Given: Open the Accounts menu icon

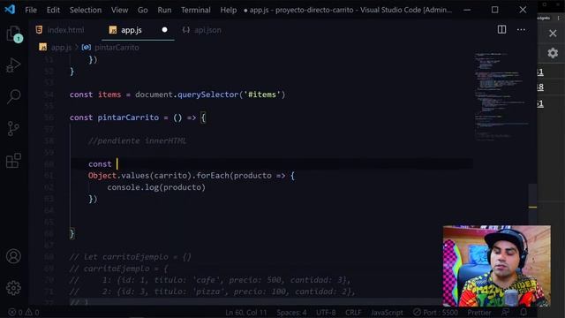Looking at the screenshot, I should tap(14, 256).
